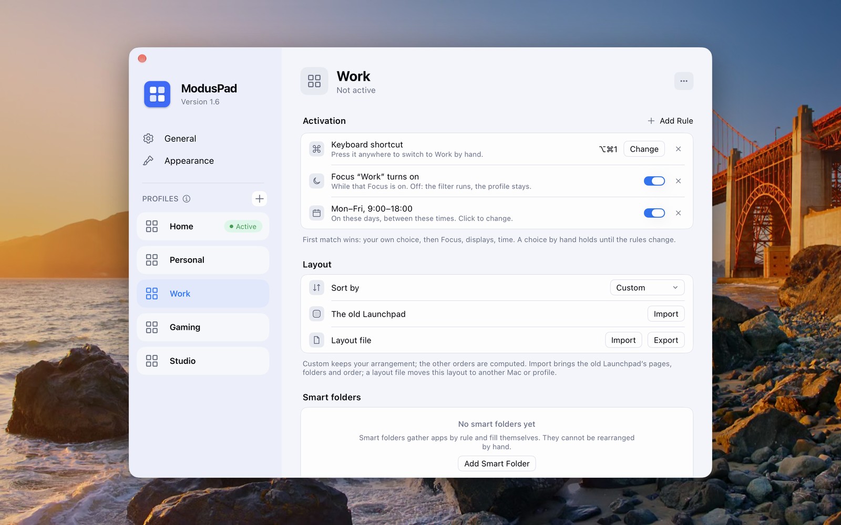Toggle the Mon–Fri 9:00–18:00 schedule switch
This screenshot has width=841, height=525.
[654, 213]
